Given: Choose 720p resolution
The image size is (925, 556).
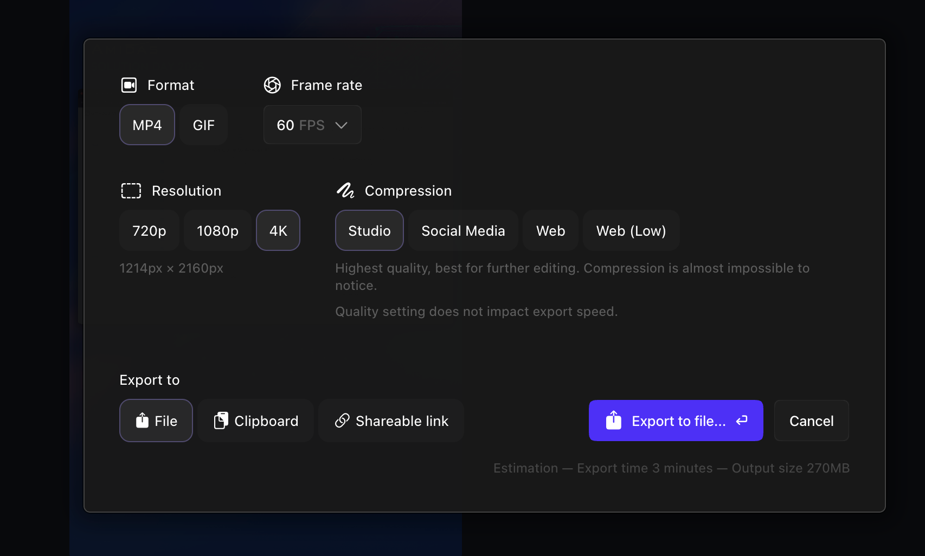Looking at the screenshot, I should pyautogui.click(x=149, y=230).
